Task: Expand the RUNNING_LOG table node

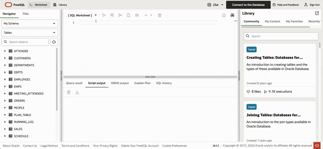Action: point(5,122)
